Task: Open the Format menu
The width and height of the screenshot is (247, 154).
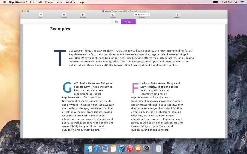Action: pos(49,2)
